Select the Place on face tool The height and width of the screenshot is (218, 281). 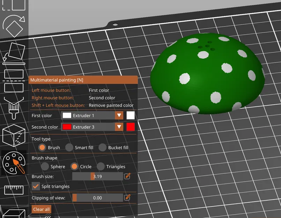[14, 53]
